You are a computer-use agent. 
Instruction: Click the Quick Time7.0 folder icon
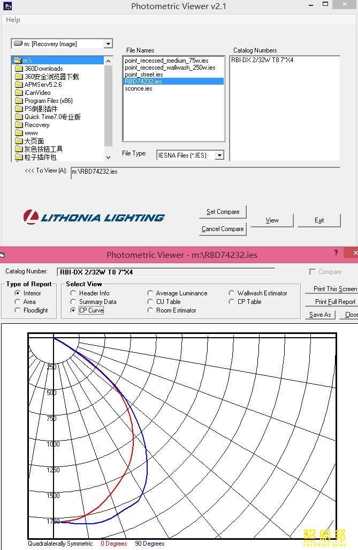coord(19,117)
